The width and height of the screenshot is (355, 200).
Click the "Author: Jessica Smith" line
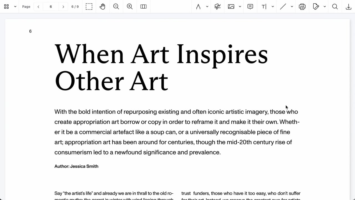pyautogui.click(x=76, y=166)
